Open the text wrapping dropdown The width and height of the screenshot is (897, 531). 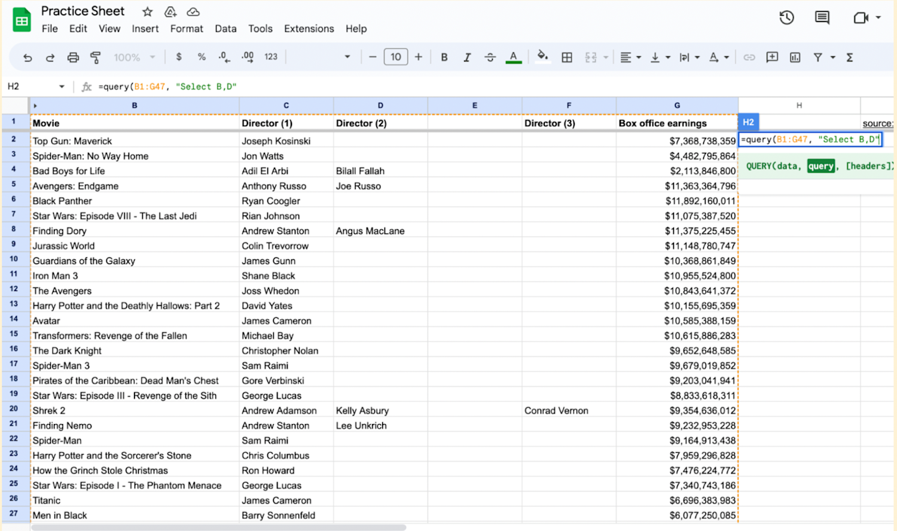point(689,57)
